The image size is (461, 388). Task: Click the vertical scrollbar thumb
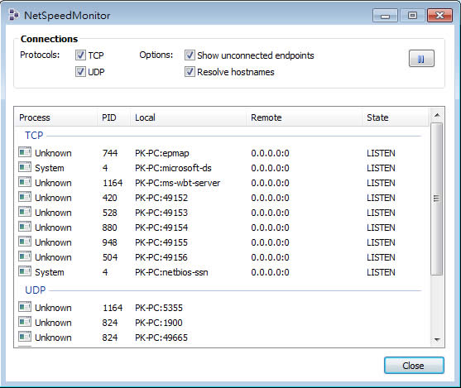tap(437, 199)
